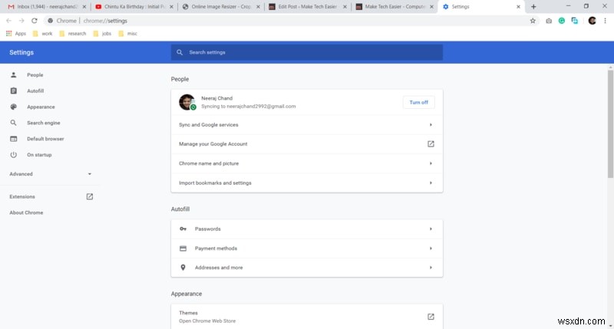Click arrow at right of Passwords row
614x329 pixels.
[431, 229]
